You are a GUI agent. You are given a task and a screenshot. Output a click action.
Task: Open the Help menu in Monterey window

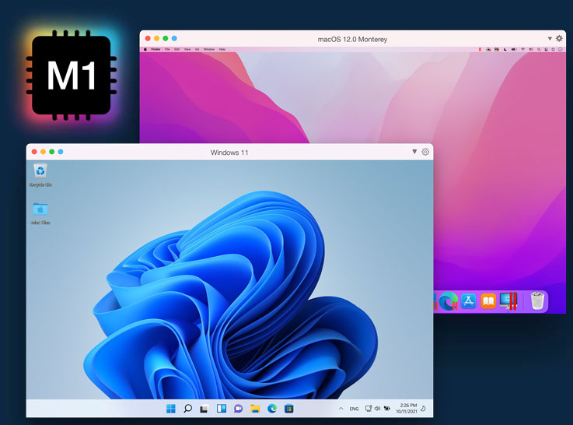click(x=222, y=49)
